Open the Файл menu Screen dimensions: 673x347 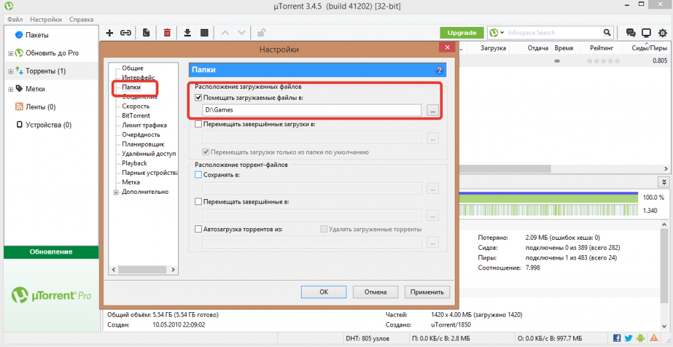(x=15, y=19)
